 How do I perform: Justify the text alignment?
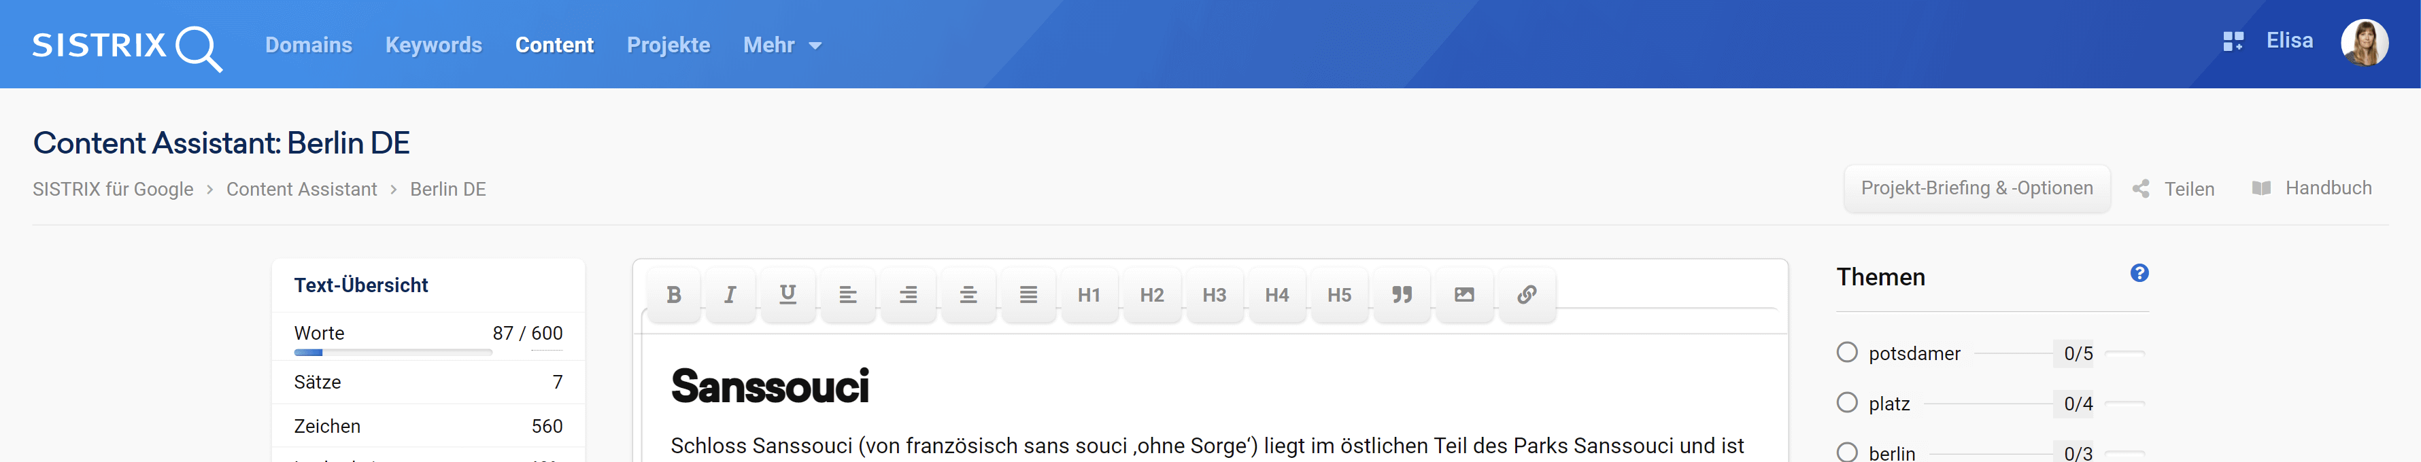(x=1028, y=295)
